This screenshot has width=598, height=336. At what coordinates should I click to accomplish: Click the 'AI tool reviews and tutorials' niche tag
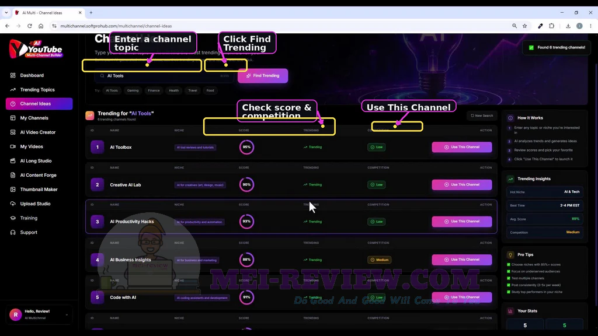(x=195, y=148)
